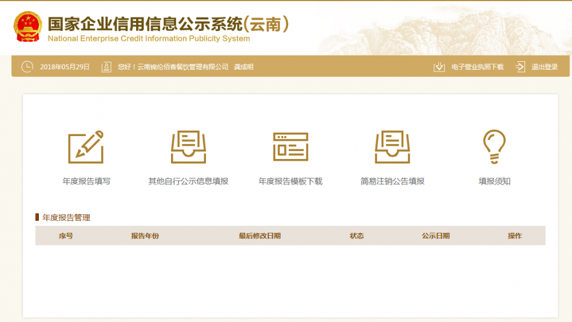Open the 其他自行公示信息填报 tray icon
572x322 pixels.
coord(188,146)
